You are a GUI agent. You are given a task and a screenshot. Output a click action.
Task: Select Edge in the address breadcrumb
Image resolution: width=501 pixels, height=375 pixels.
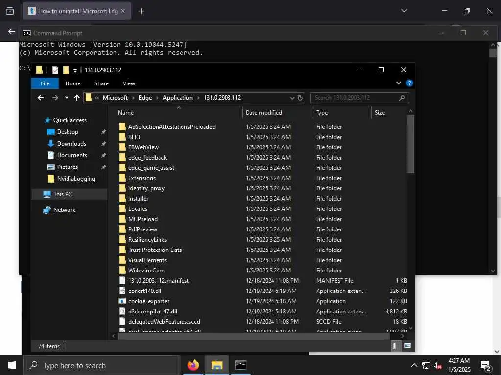click(145, 98)
